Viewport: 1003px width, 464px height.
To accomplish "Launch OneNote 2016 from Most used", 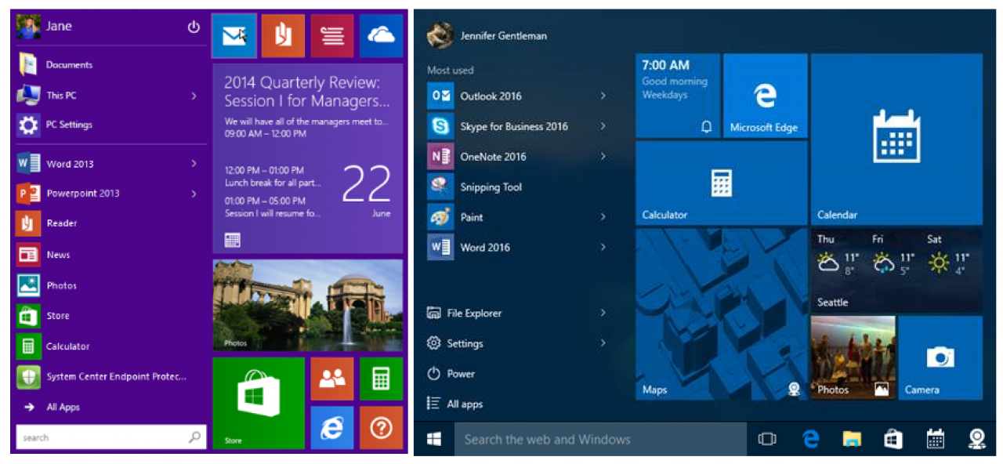I will [x=519, y=157].
